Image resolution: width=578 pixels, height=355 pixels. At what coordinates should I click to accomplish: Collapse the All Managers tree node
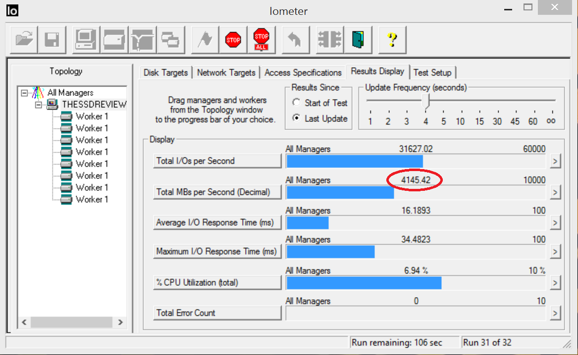click(25, 92)
